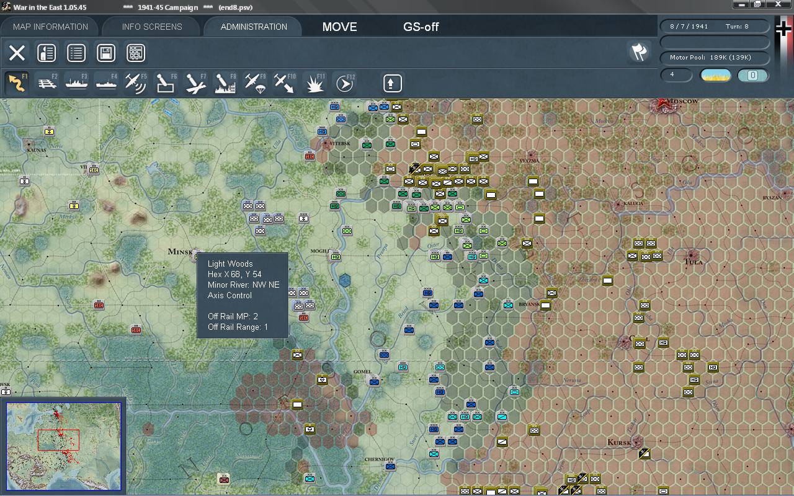Select the F2 rail mode icon
Image resolution: width=794 pixels, height=496 pixels.
[47, 83]
